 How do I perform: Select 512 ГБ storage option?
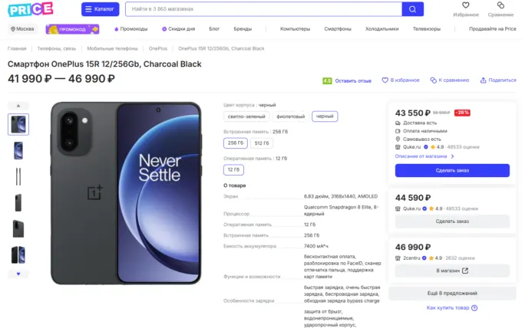(x=262, y=143)
